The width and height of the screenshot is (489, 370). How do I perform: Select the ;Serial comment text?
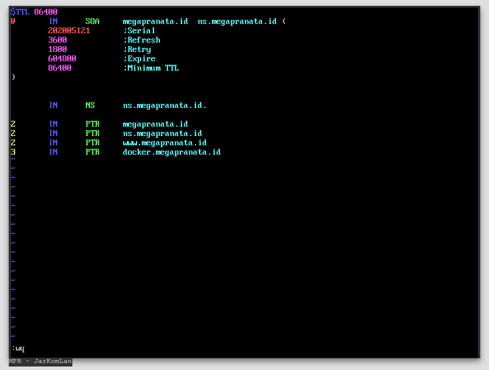[x=139, y=30]
